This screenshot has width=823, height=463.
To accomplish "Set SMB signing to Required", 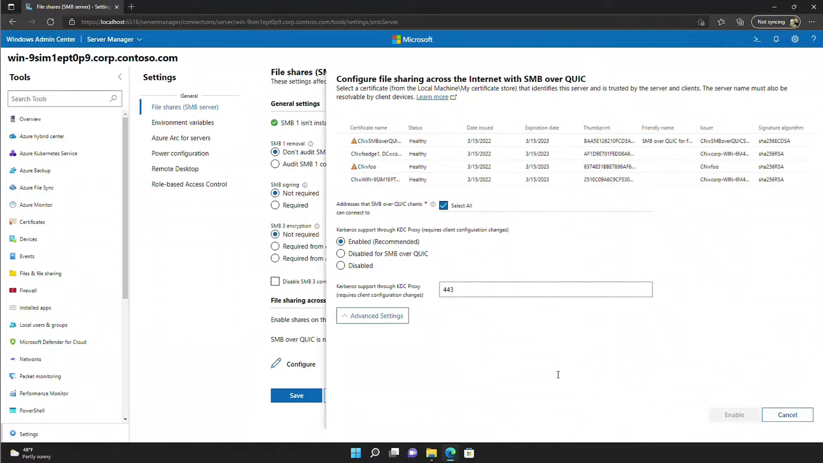I will click(x=275, y=205).
